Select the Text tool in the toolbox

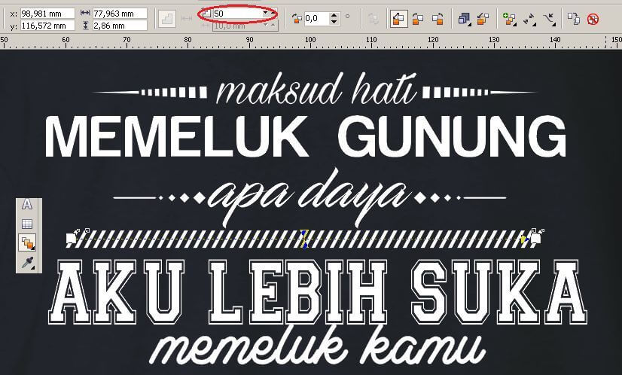pos(27,205)
